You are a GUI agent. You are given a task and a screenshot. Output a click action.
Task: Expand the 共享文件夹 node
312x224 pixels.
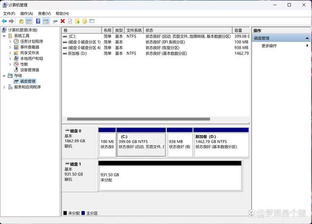[10, 53]
